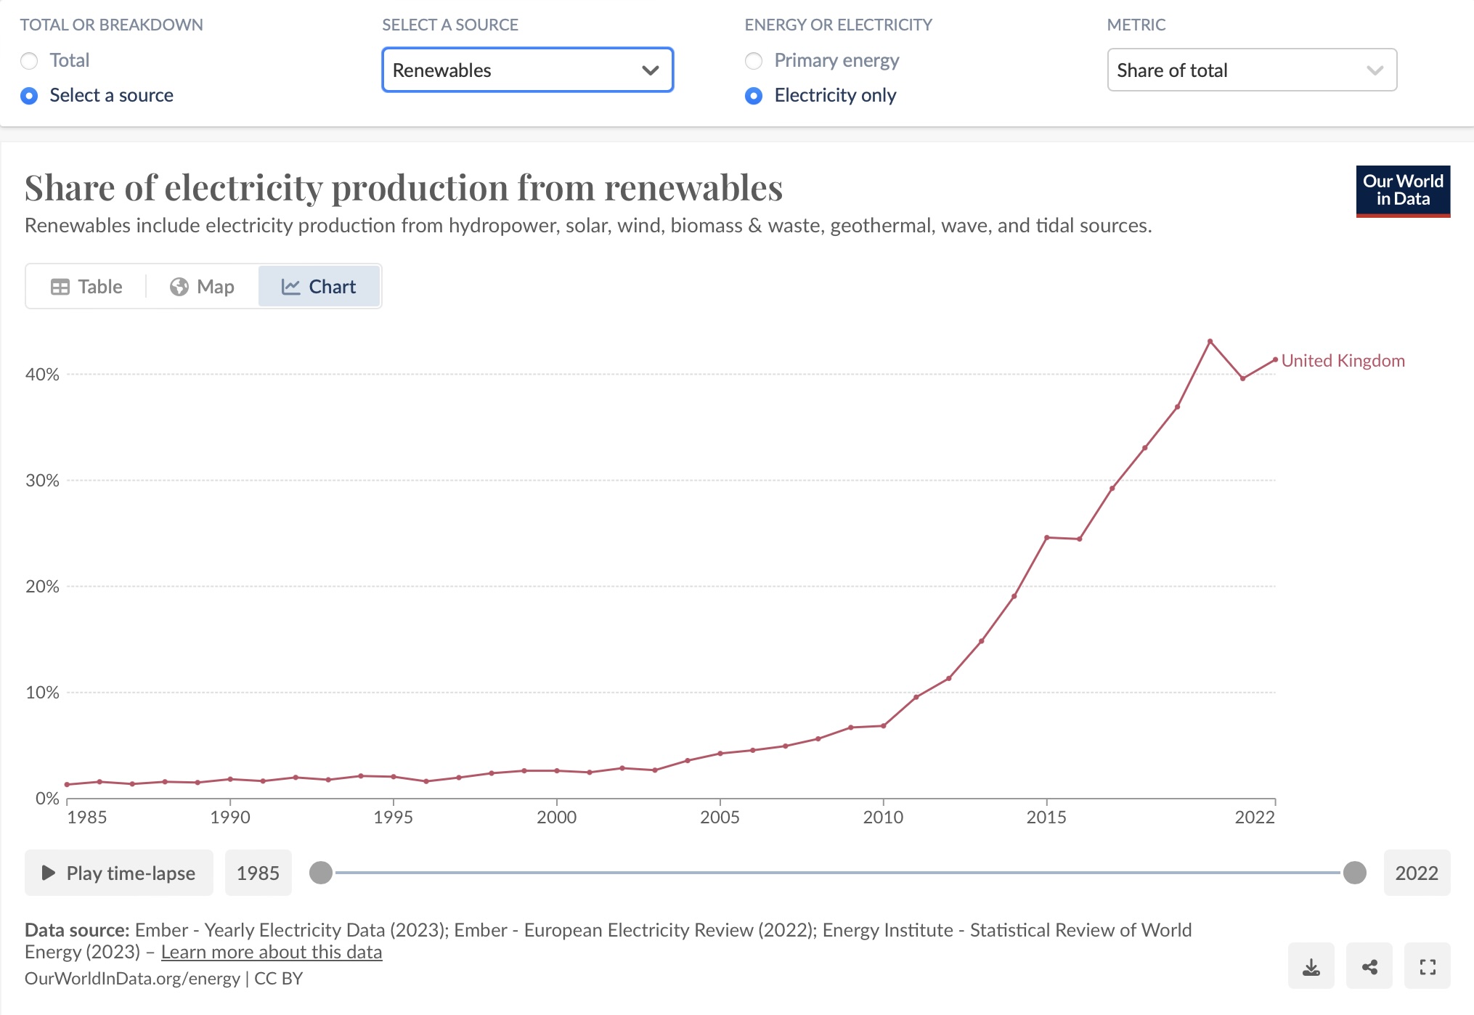1474x1015 pixels.
Task: Click the globe Map icon
Action: click(179, 287)
